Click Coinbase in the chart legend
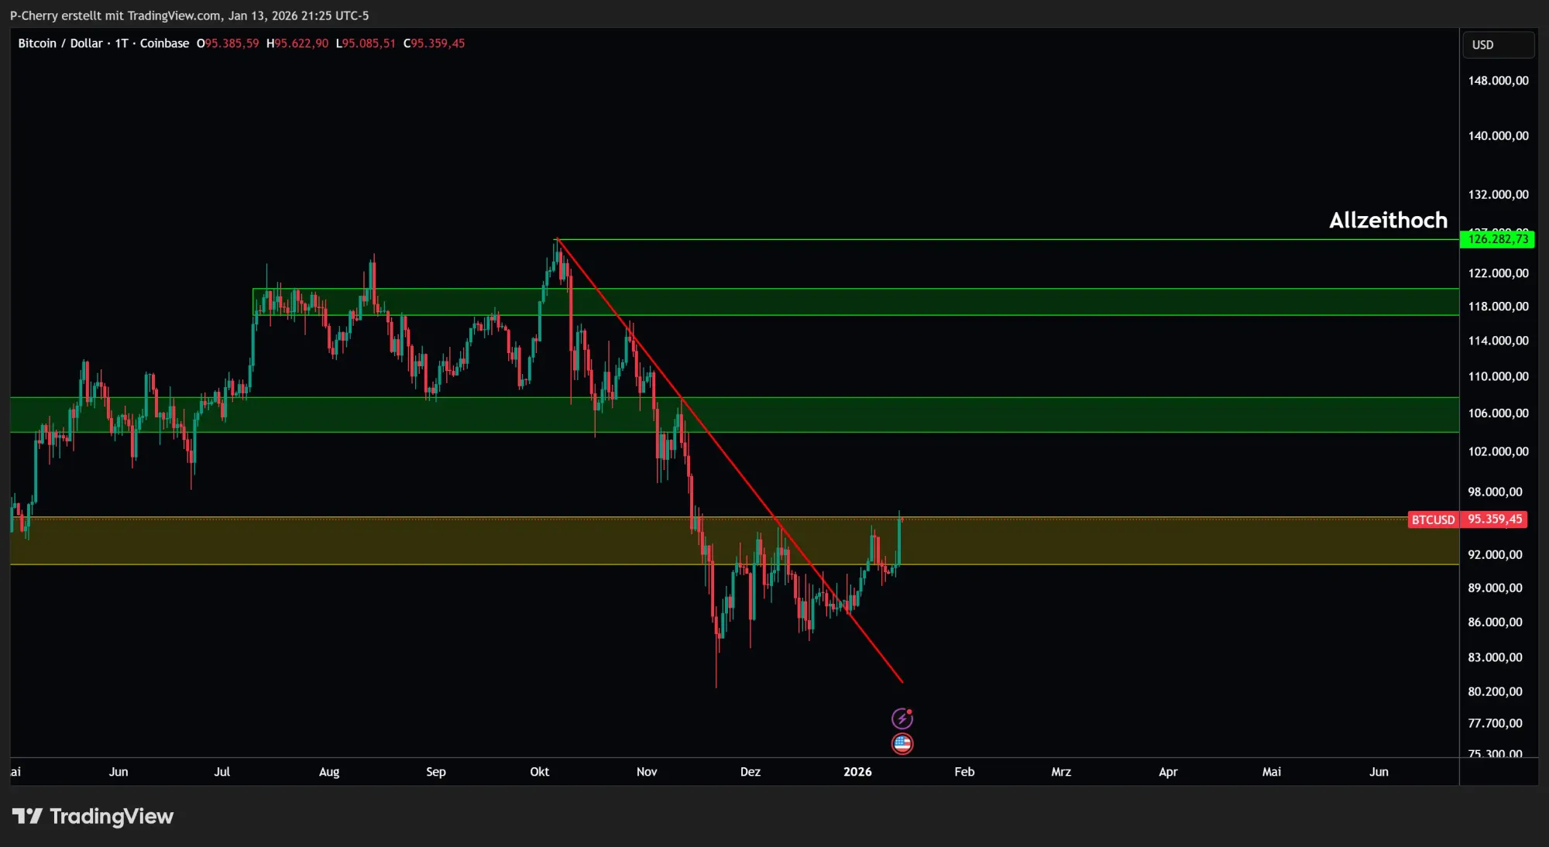The image size is (1549, 847). pos(163,43)
